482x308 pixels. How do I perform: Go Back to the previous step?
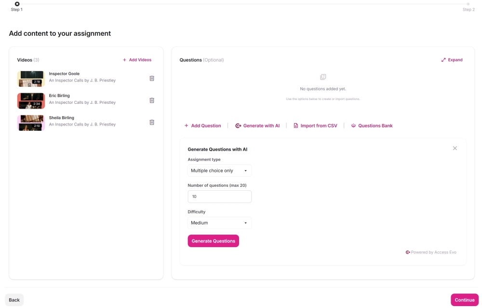pos(14,300)
